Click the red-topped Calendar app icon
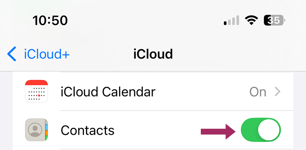Image resolution: width=306 pixels, height=150 pixels. click(36, 91)
